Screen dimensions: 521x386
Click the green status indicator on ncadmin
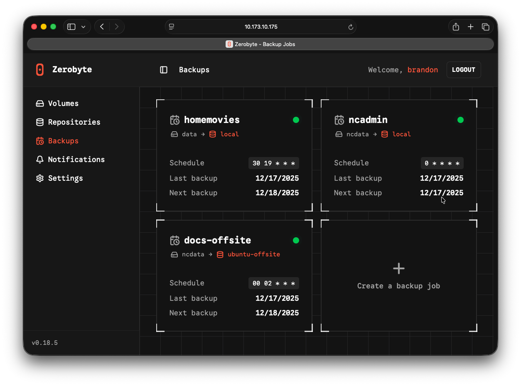click(x=460, y=120)
